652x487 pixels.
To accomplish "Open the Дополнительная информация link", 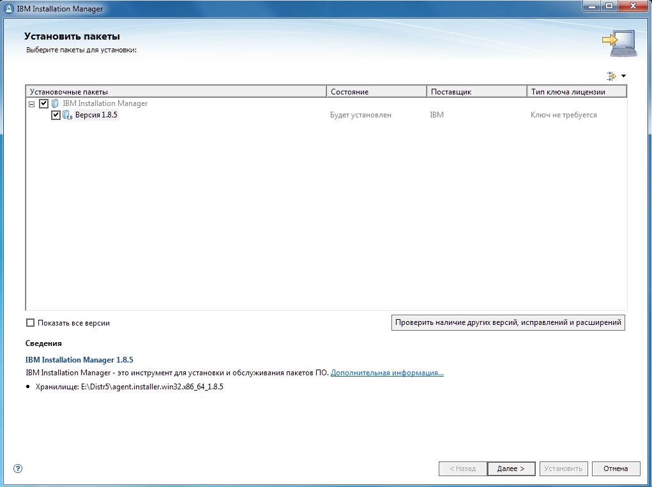I will [x=387, y=373].
